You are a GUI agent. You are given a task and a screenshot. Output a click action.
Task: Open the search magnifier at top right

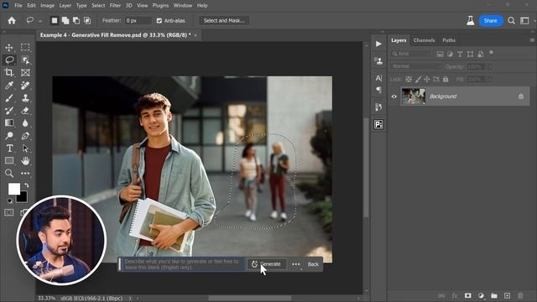tap(511, 20)
